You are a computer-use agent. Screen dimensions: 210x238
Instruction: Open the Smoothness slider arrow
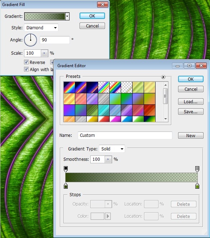tap(108, 159)
